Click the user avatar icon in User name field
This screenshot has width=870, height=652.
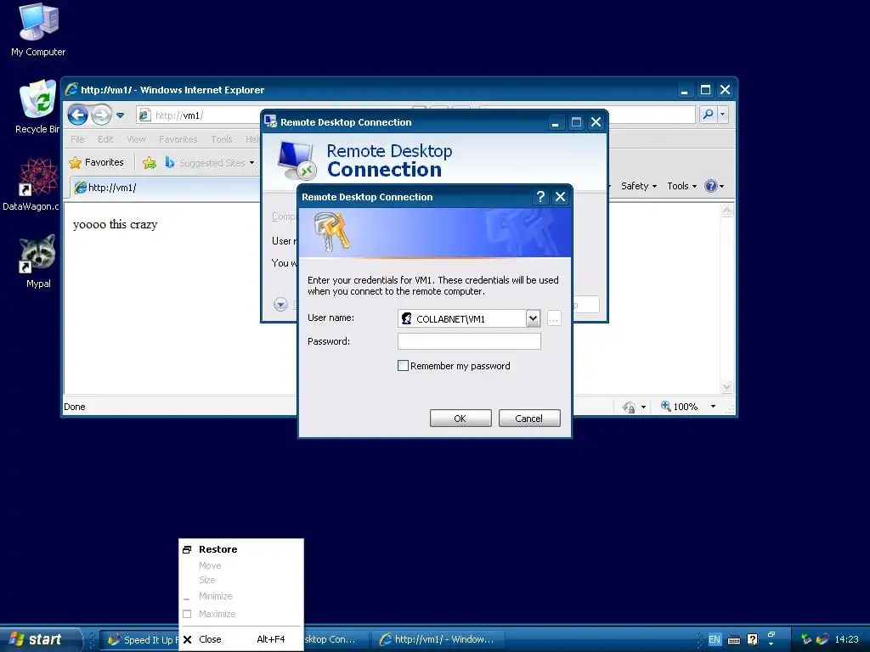pyautogui.click(x=407, y=319)
